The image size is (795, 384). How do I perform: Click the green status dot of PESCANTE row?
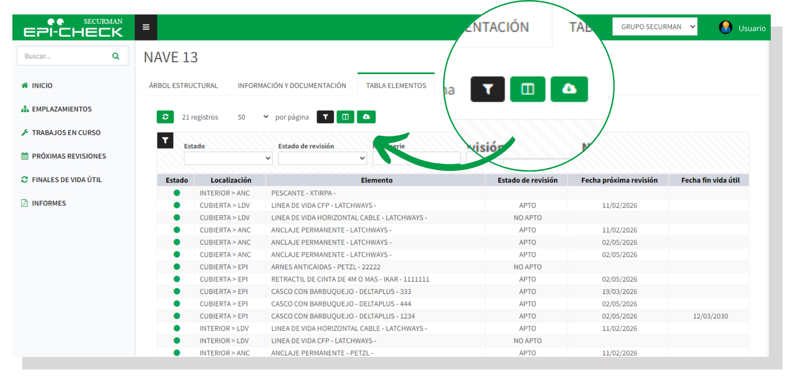(177, 193)
